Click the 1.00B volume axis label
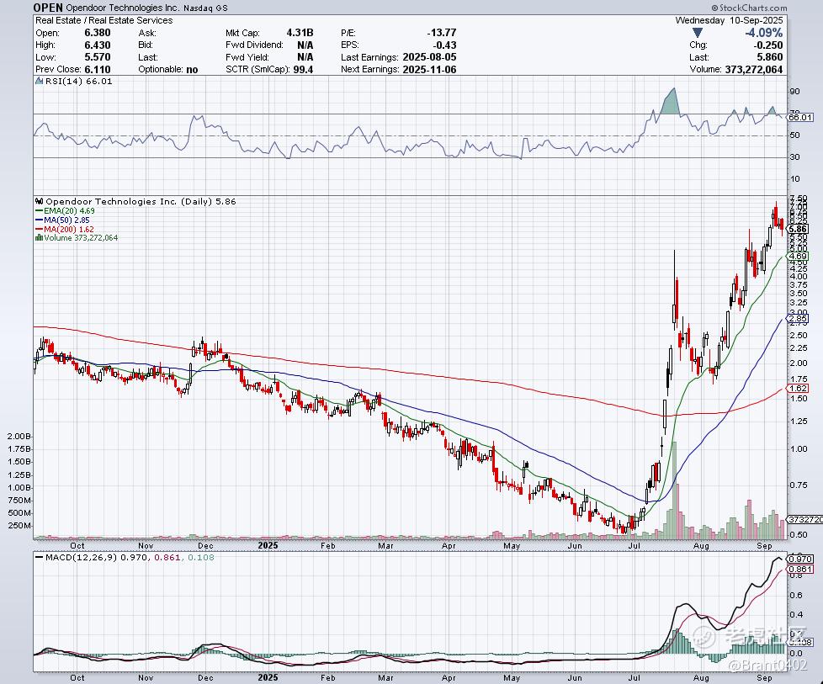This screenshot has height=684, width=823. [19, 488]
